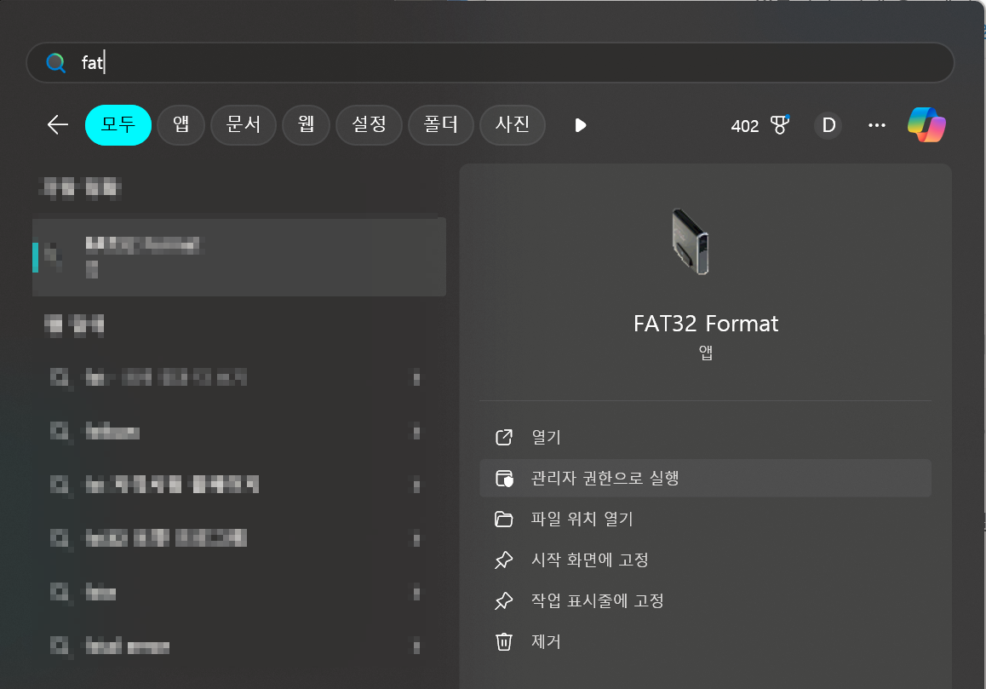This screenshot has height=689, width=986.
Task: Choose 작업 표시줄에 고정
Action: (705, 601)
